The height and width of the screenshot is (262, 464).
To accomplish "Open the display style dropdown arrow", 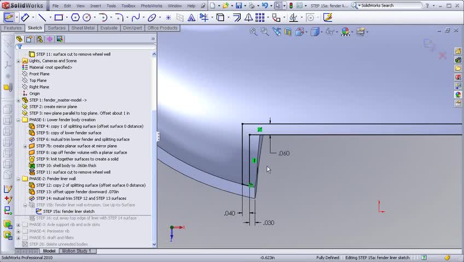I will click(x=322, y=32).
